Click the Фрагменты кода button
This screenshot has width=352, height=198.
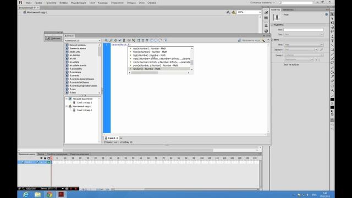click(249, 40)
